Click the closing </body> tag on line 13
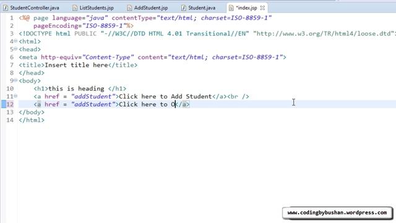Image resolution: width=396 pixels, height=223 pixels. pyautogui.click(x=32, y=112)
